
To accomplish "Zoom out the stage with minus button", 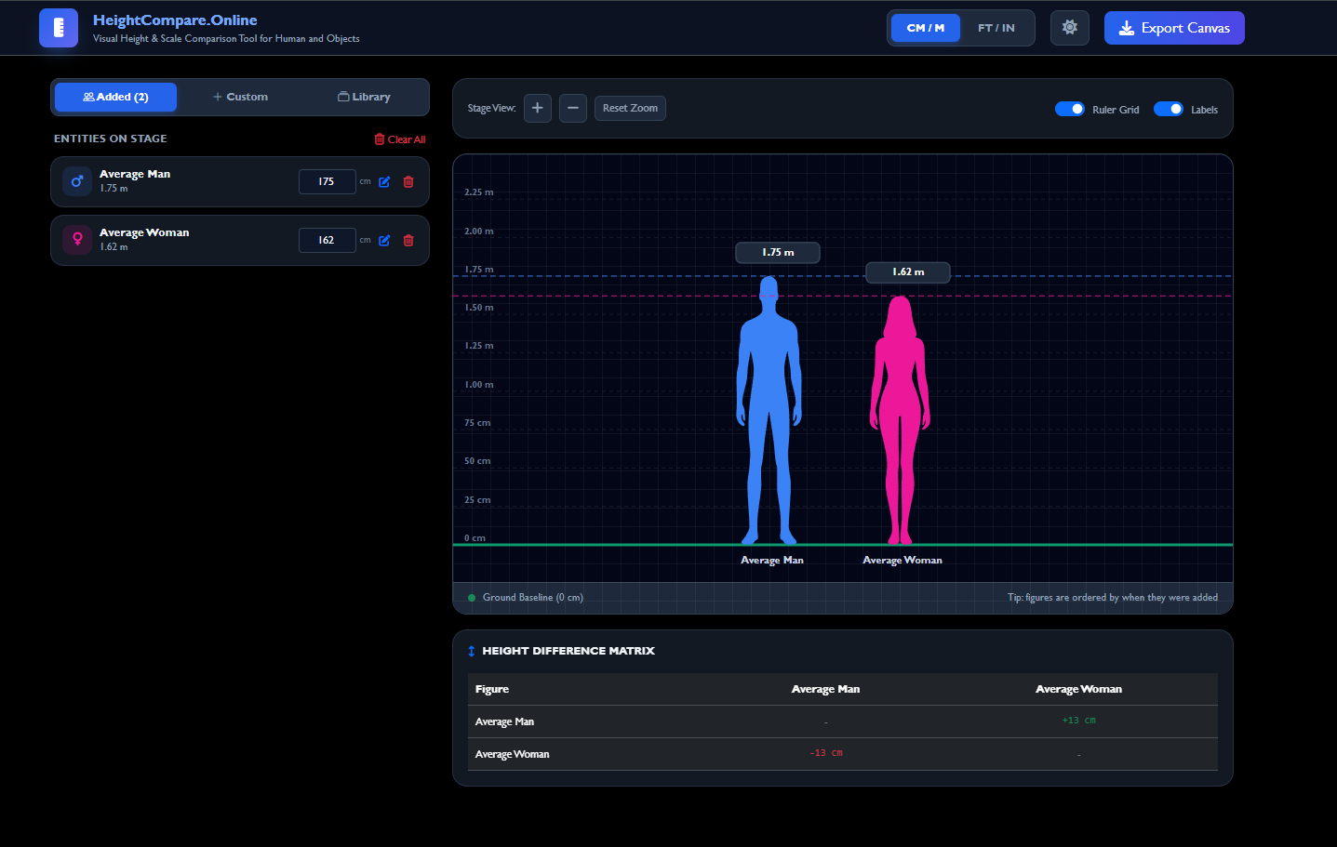I will point(573,109).
